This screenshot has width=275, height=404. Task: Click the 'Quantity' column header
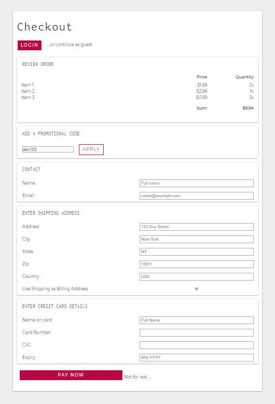[244, 77]
